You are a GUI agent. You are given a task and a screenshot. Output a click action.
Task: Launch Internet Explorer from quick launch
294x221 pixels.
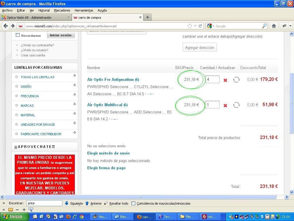(75, 217)
